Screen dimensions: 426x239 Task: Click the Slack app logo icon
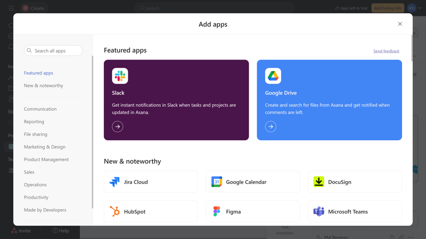120,76
